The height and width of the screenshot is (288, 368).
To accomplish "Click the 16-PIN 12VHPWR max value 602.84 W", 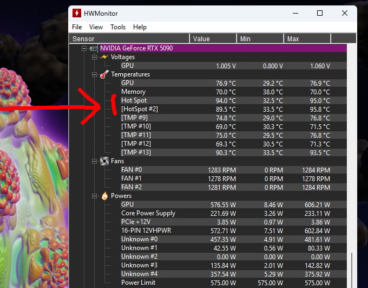I will pyautogui.click(x=317, y=231).
